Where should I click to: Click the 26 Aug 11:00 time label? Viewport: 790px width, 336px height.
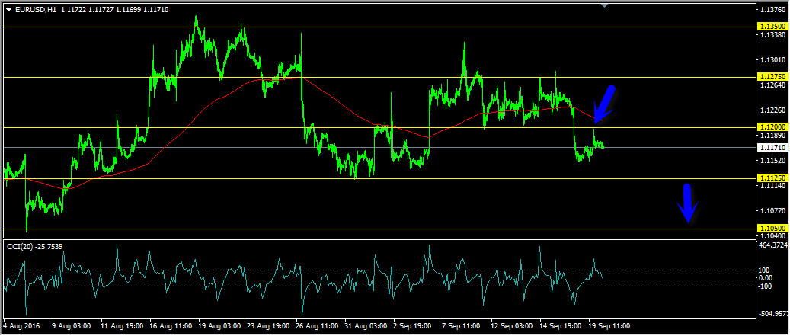(x=316, y=326)
